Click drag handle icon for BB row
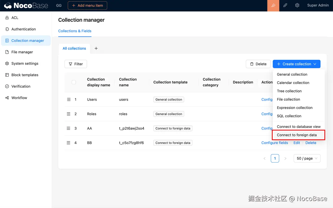The height and width of the screenshot is (208, 333). tap(69, 143)
